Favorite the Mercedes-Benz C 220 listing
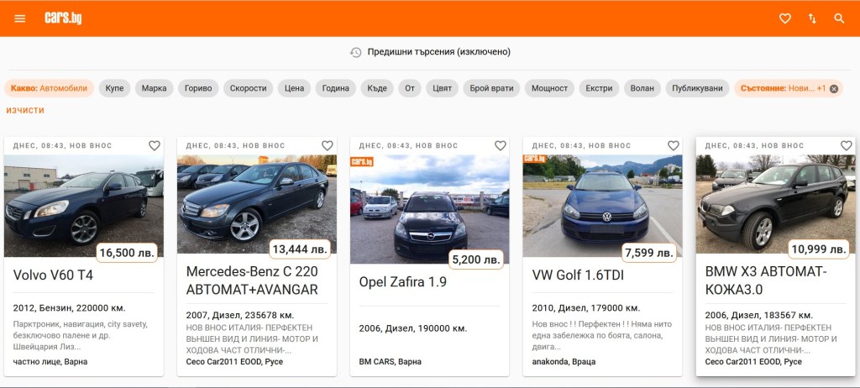The width and height of the screenshot is (860, 388). click(x=328, y=145)
